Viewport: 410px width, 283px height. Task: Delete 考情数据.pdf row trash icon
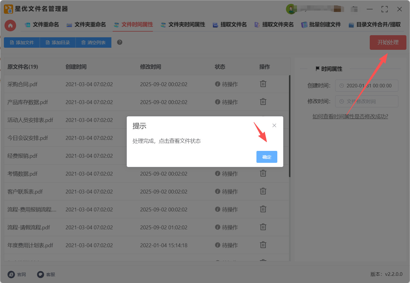point(263,174)
